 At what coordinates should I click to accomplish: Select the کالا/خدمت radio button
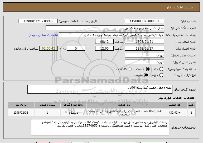click(130, 69)
